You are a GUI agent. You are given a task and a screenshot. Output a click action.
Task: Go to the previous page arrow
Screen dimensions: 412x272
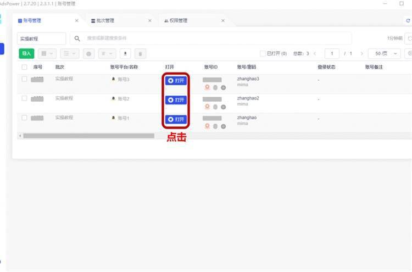[315, 53]
